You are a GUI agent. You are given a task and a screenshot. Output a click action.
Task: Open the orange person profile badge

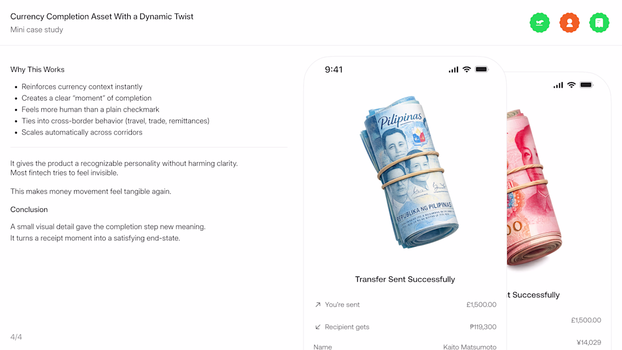(569, 23)
